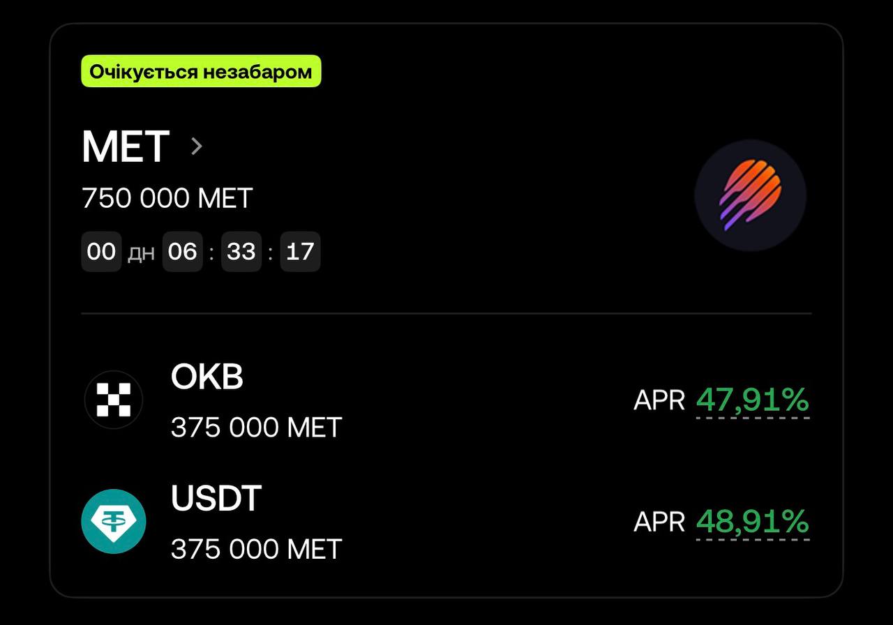Show details for 47,91% APR value
Image resolution: width=893 pixels, height=625 pixels.
coord(753,400)
